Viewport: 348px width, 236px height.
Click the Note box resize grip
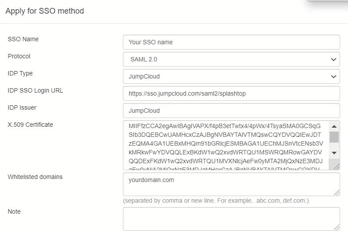point(337,227)
